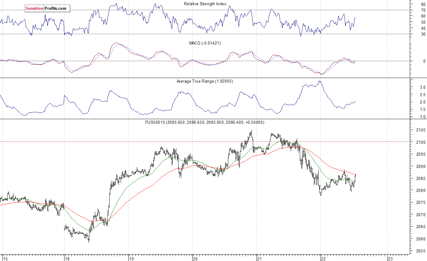The width and height of the screenshot is (427, 261).
Task: Click the RSI axis value 70
Action: pos(423,10)
